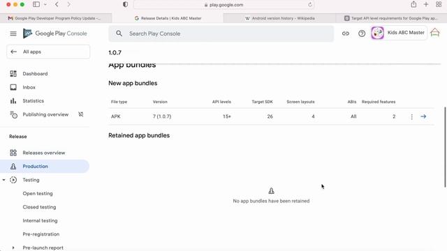Collapse the Testing section arrow
The image size is (447, 251).
3,180
